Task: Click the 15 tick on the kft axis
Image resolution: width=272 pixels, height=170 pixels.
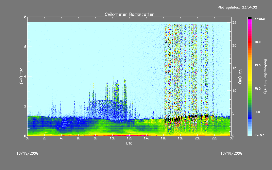Action: pyautogui.click(x=235, y=68)
